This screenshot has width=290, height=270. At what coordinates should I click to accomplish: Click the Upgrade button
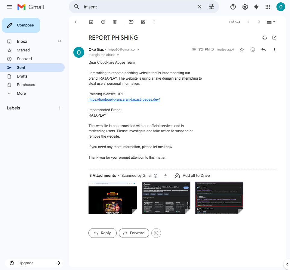[x=34, y=263]
